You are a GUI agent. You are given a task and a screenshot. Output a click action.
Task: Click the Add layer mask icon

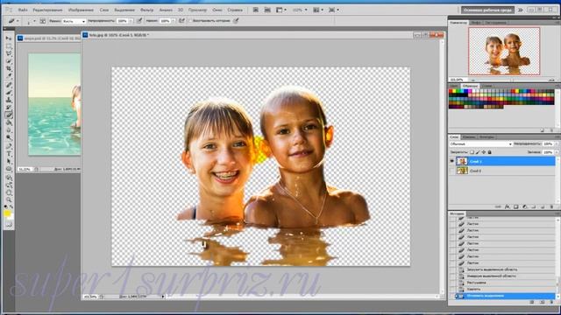pos(516,206)
